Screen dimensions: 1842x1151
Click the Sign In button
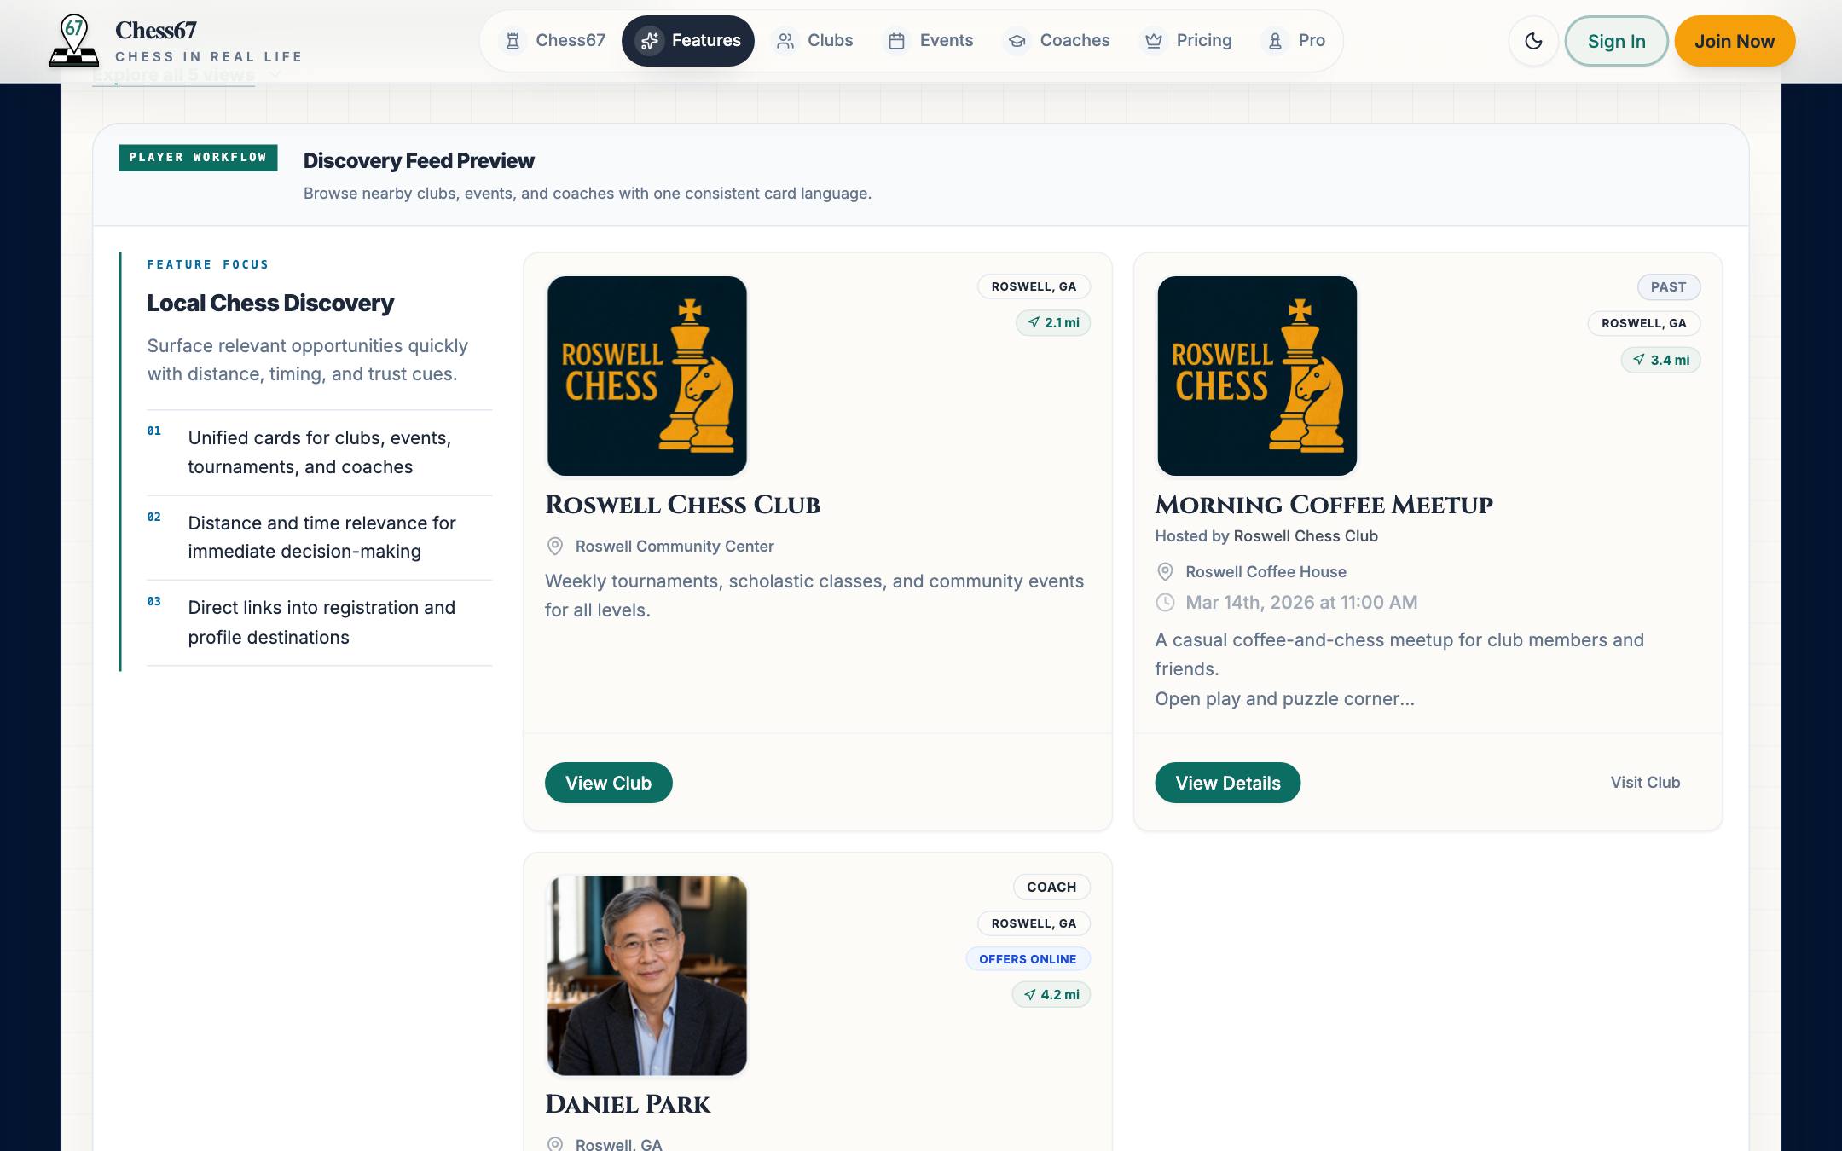[1616, 41]
